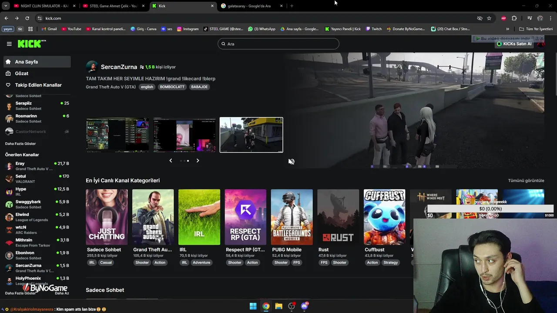Open offline CastorNetwork channel

coord(37,131)
